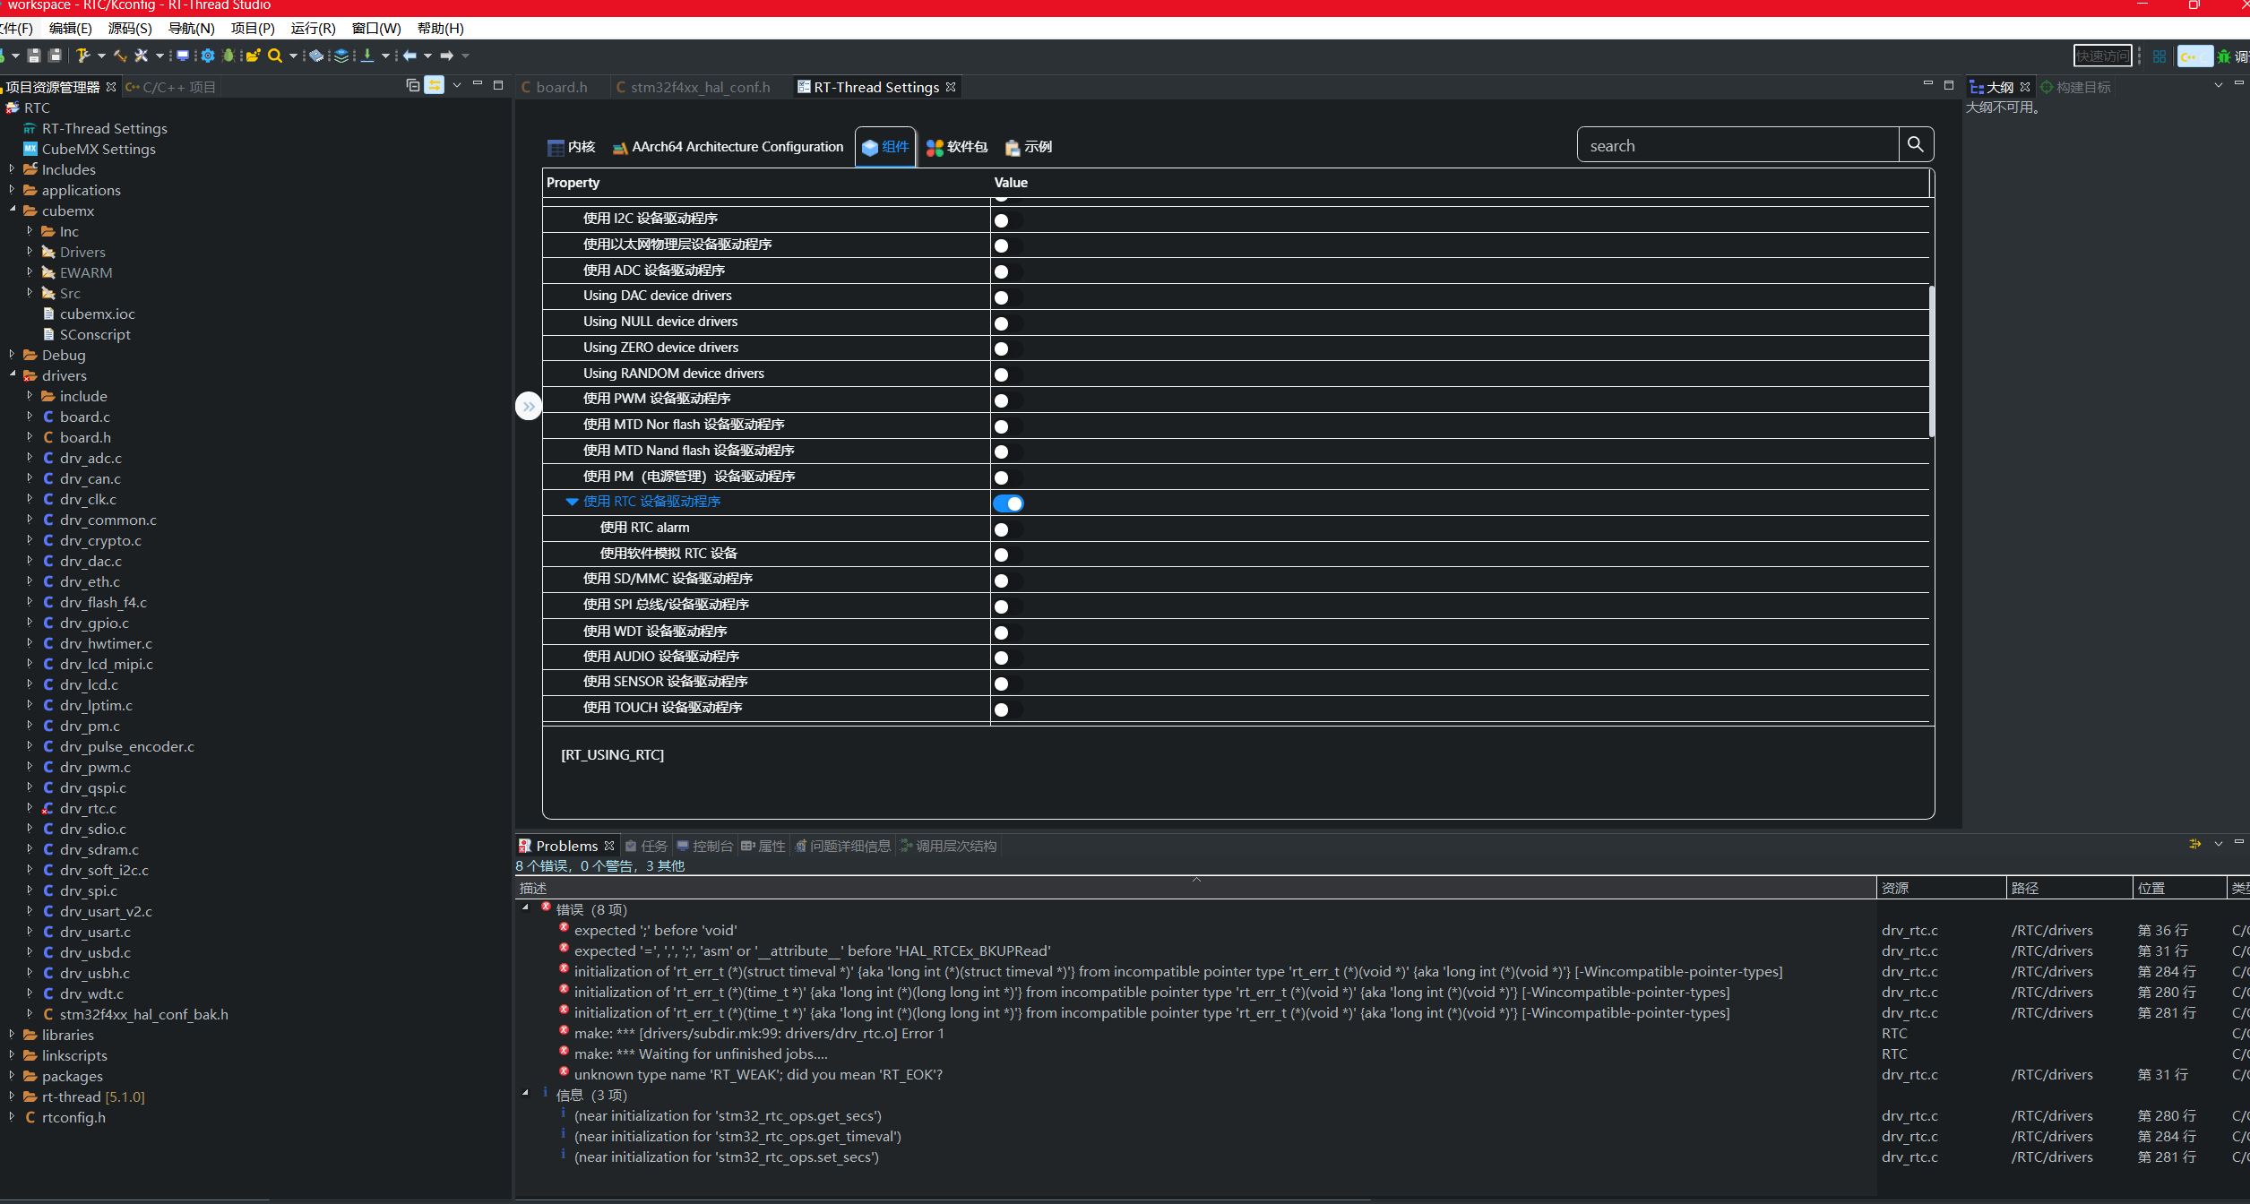Click the yellow magnifier search toolbar icon
The height and width of the screenshot is (1204, 2250).
(x=274, y=56)
